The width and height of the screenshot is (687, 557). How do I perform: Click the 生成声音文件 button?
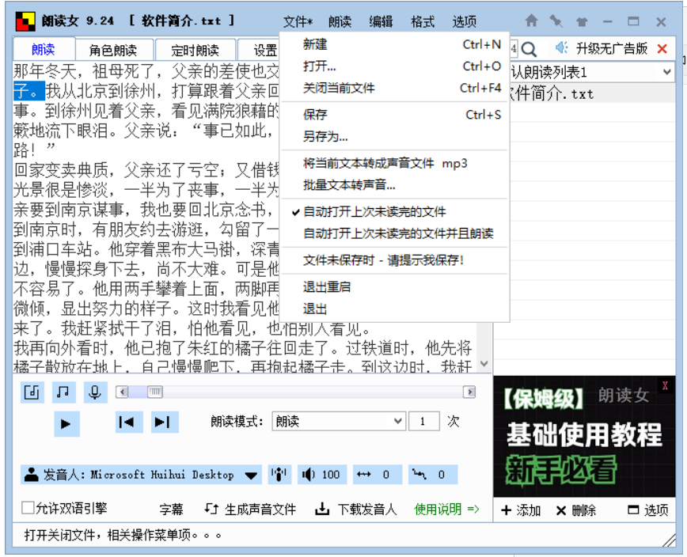tap(250, 510)
